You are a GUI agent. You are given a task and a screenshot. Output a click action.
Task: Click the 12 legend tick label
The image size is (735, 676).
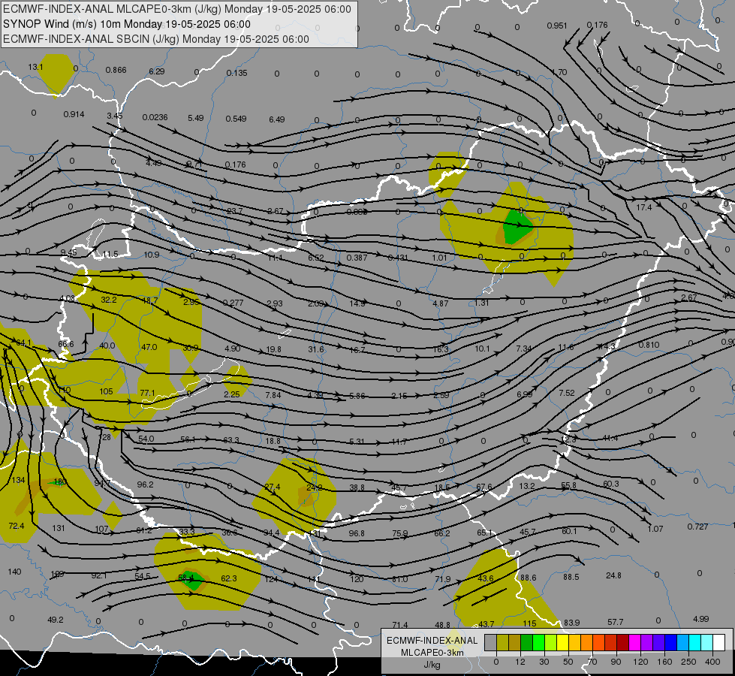pos(520,662)
